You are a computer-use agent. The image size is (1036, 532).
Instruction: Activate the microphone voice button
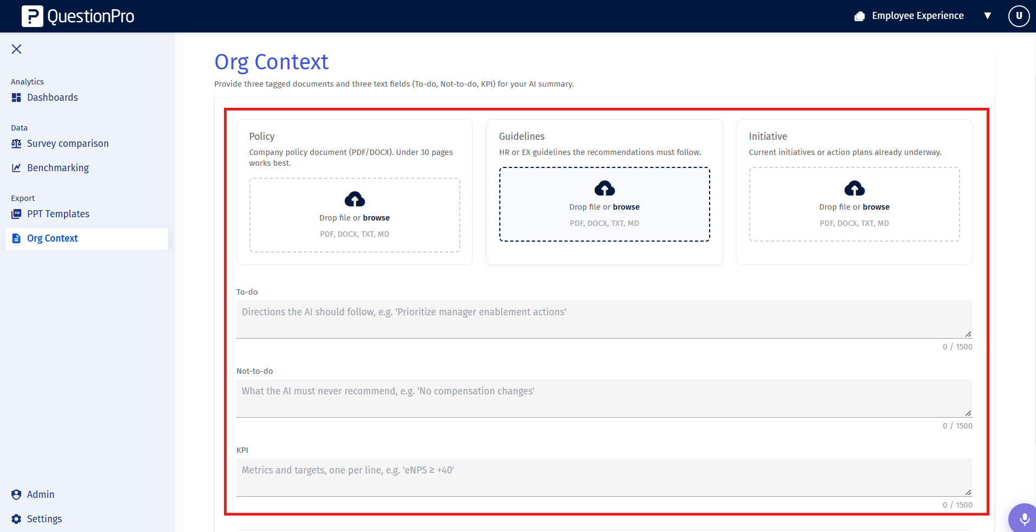tap(1024, 519)
